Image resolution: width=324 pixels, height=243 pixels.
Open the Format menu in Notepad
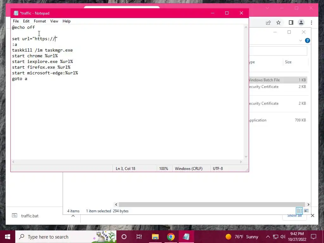click(40, 21)
